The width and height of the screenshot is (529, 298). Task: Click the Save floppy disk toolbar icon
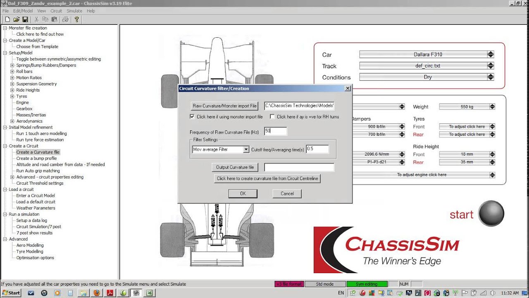point(25,19)
